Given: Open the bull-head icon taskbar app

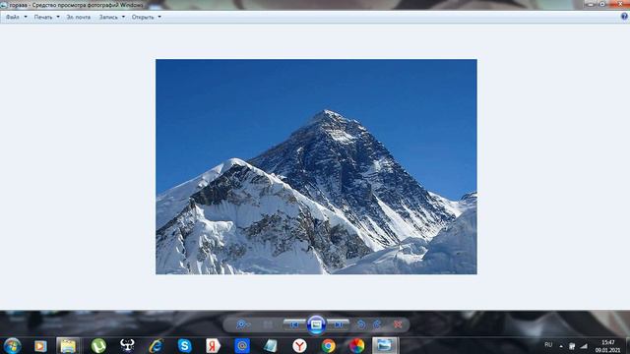Looking at the screenshot, I should coord(127,345).
